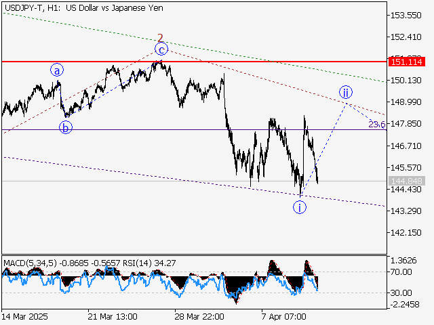Image resolution: width=434 pixels, height=325 pixels.
Task: Click the circled wave 'ii' target label
Action: (x=346, y=92)
